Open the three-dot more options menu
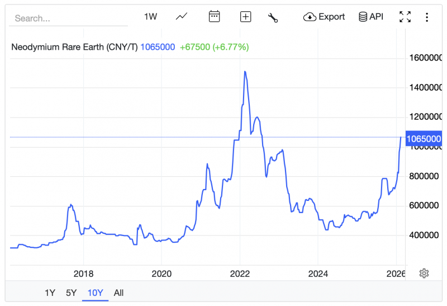The height and width of the screenshot is (306, 447). coord(427,17)
